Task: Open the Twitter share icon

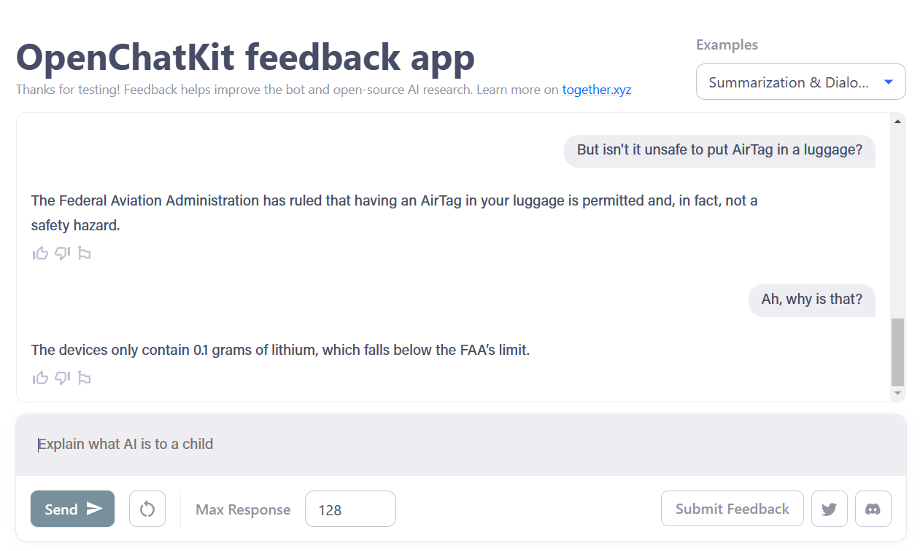Action: pyautogui.click(x=829, y=508)
